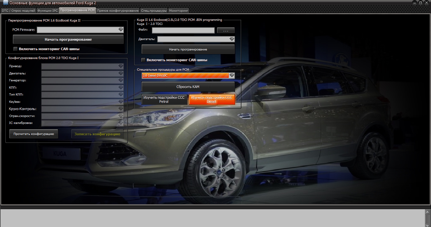Maximize the Ford Kuga 2 window
The width and height of the screenshot is (431, 227).
pyautogui.click(x=421, y=3)
